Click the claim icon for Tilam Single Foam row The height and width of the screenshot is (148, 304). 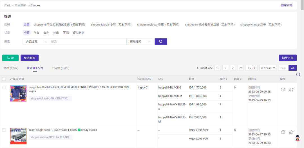point(283,132)
